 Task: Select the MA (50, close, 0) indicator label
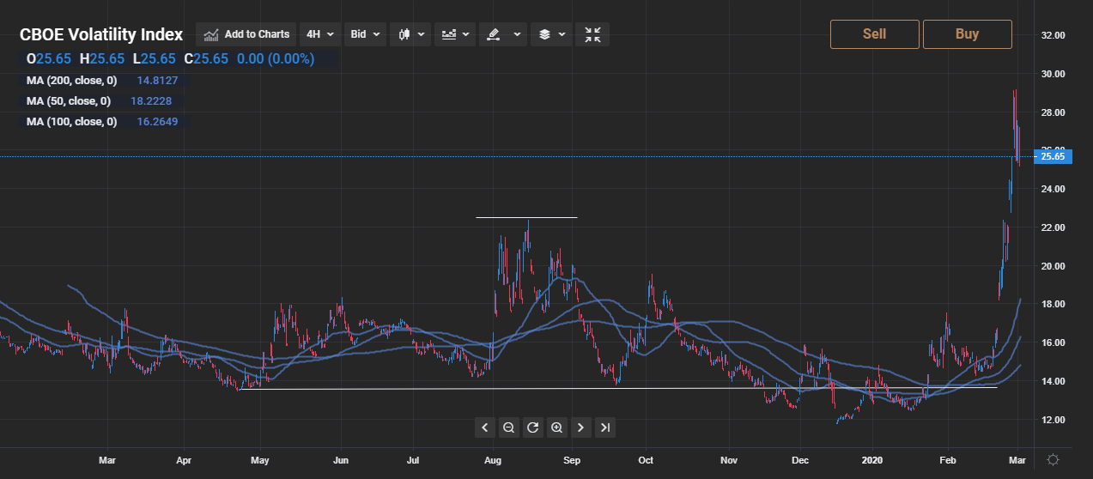tap(69, 101)
